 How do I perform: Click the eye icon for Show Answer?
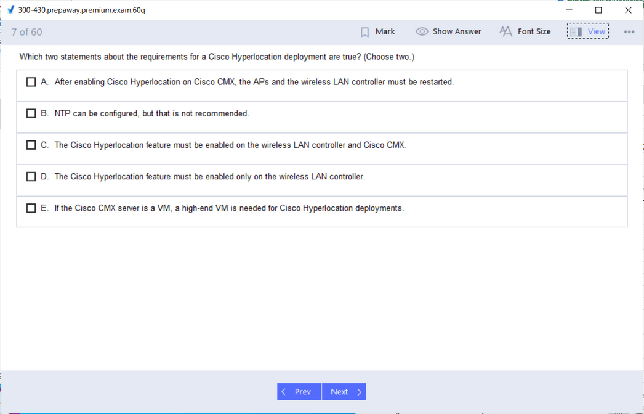click(422, 31)
